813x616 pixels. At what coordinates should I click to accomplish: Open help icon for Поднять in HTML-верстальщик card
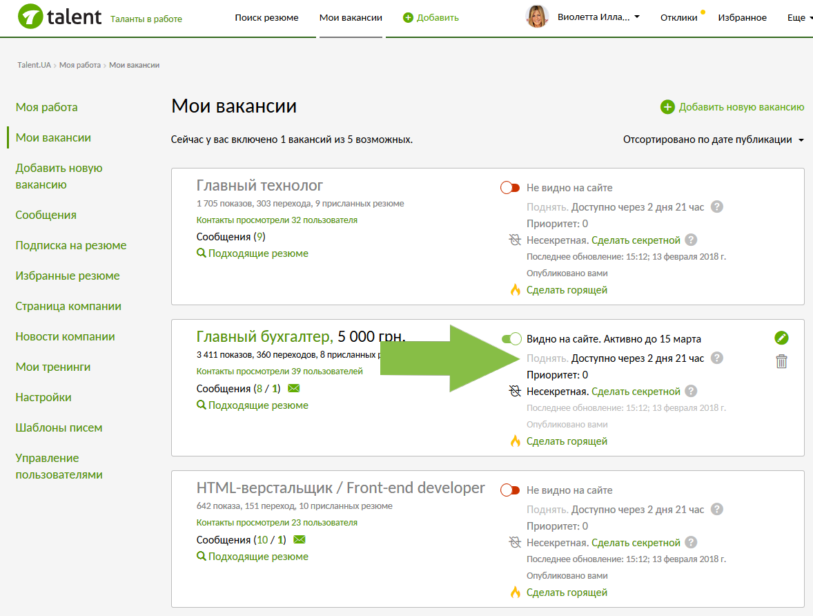(716, 509)
